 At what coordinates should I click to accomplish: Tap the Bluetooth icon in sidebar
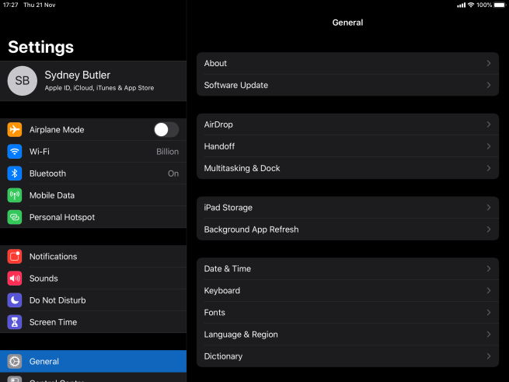coord(14,173)
